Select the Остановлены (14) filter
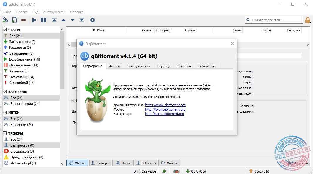 point(24,65)
